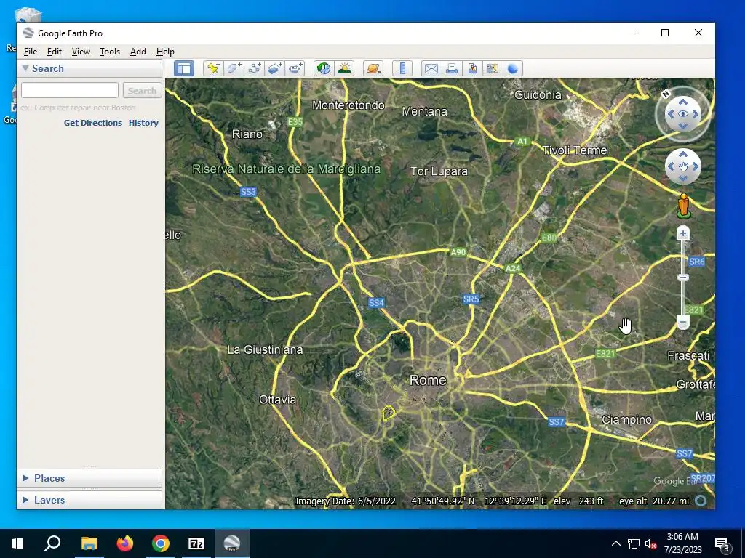Open the Windows Start menu
This screenshot has width=745, height=558.
(x=17, y=543)
